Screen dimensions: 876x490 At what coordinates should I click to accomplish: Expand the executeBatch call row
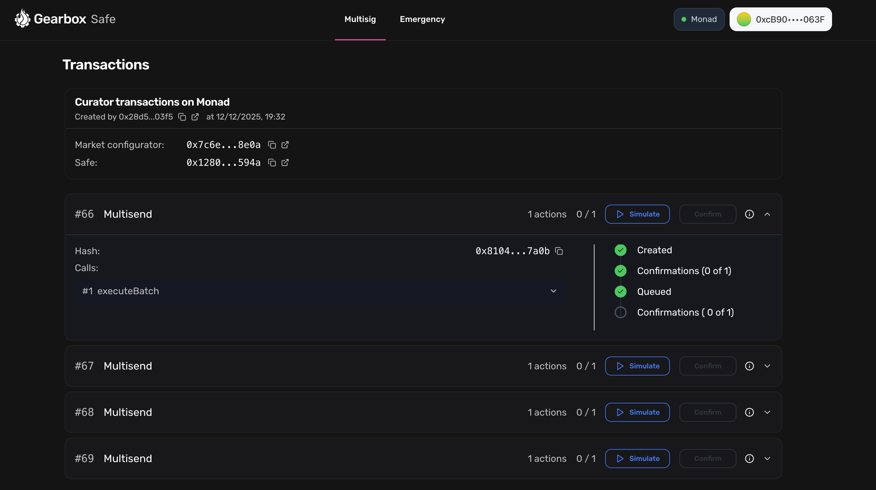pyautogui.click(x=553, y=291)
